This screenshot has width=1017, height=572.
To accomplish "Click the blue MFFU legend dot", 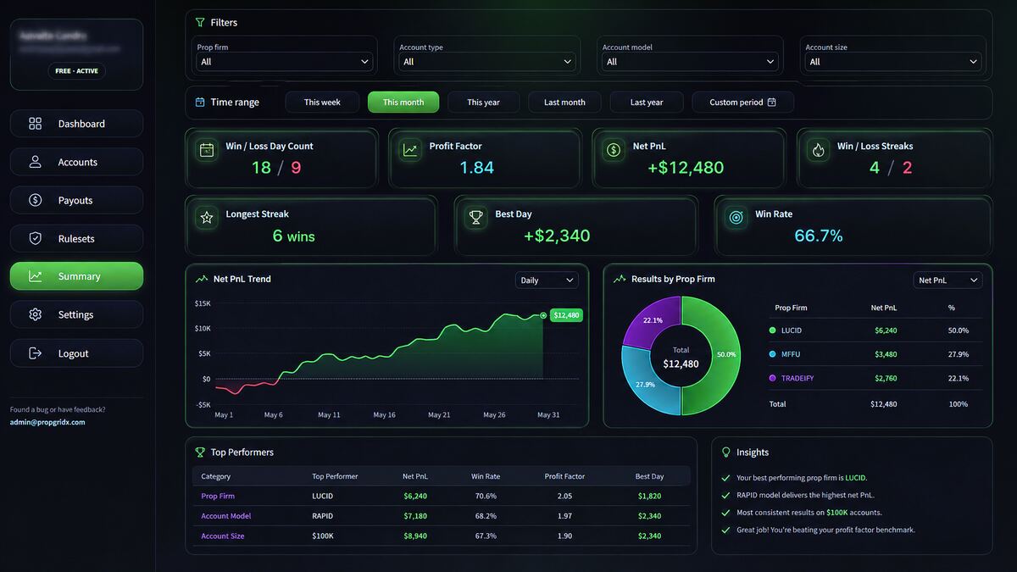I will point(772,354).
